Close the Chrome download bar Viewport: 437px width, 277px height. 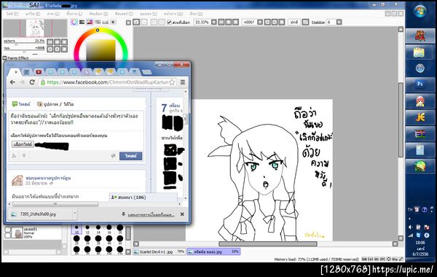click(x=182, y=214)
